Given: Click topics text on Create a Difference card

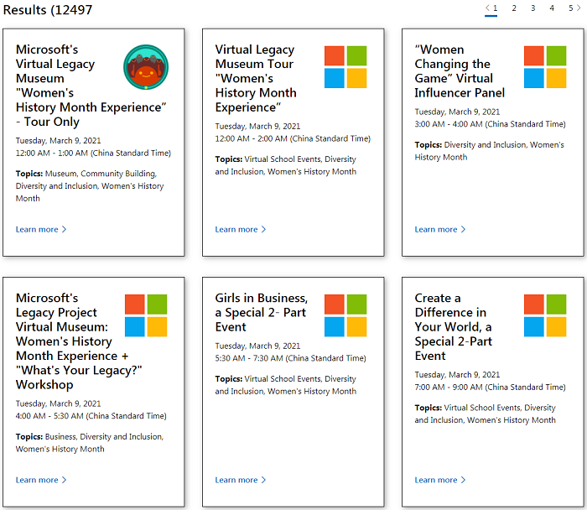Looking at the screenshot, I should 486,414.
